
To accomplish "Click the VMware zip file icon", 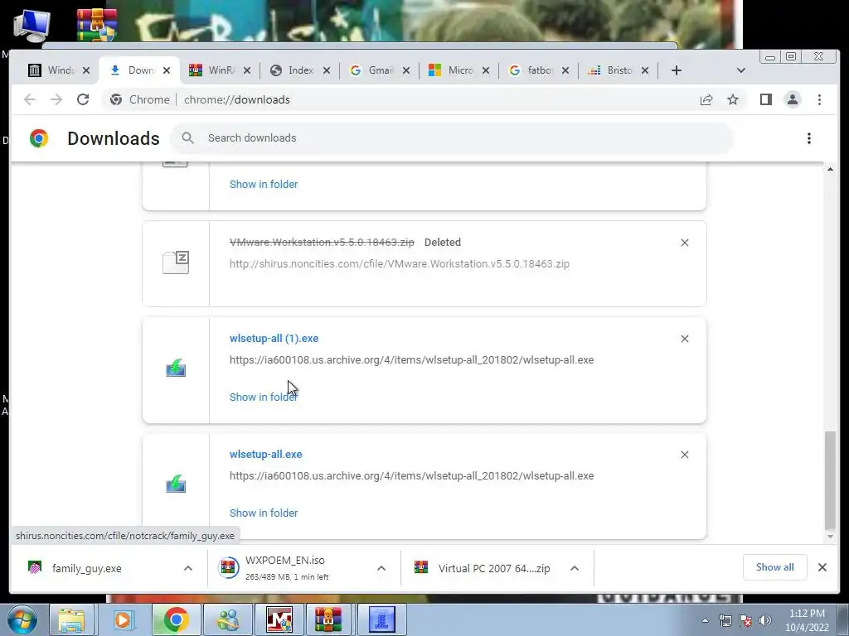I will click(x=176, y=263).
